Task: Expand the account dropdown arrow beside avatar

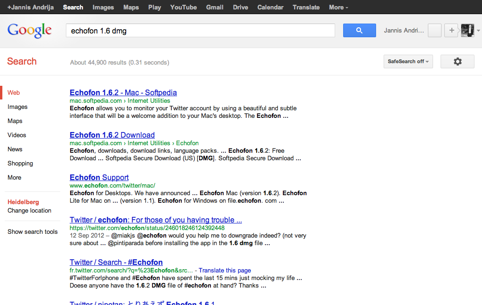Action: coord(478,31)
